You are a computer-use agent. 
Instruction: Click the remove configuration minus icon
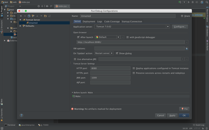[25, 16]
